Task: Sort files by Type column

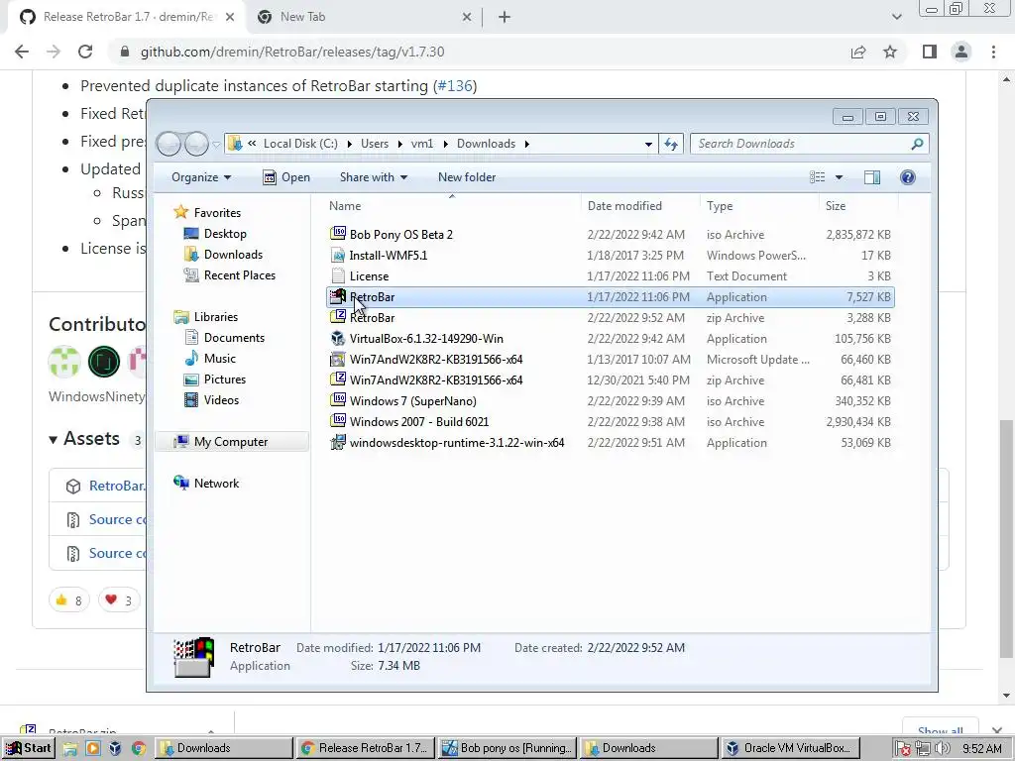Action: (x=759, y=206)
